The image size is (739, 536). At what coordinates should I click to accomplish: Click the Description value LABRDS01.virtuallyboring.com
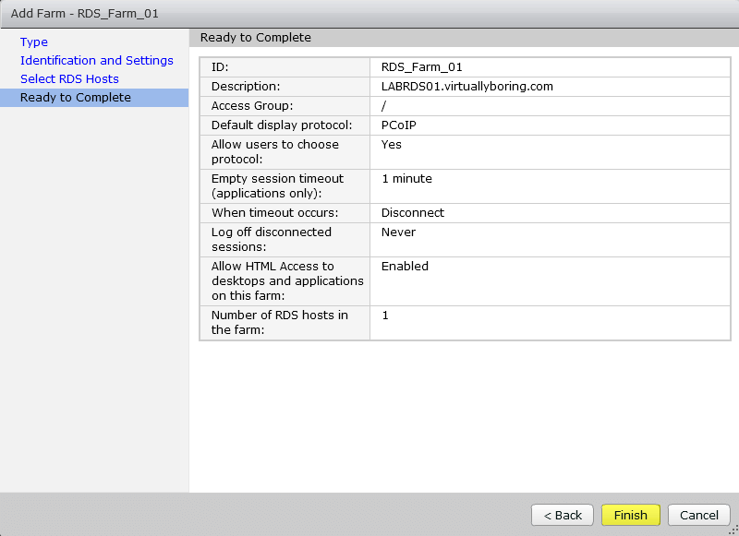459,85
